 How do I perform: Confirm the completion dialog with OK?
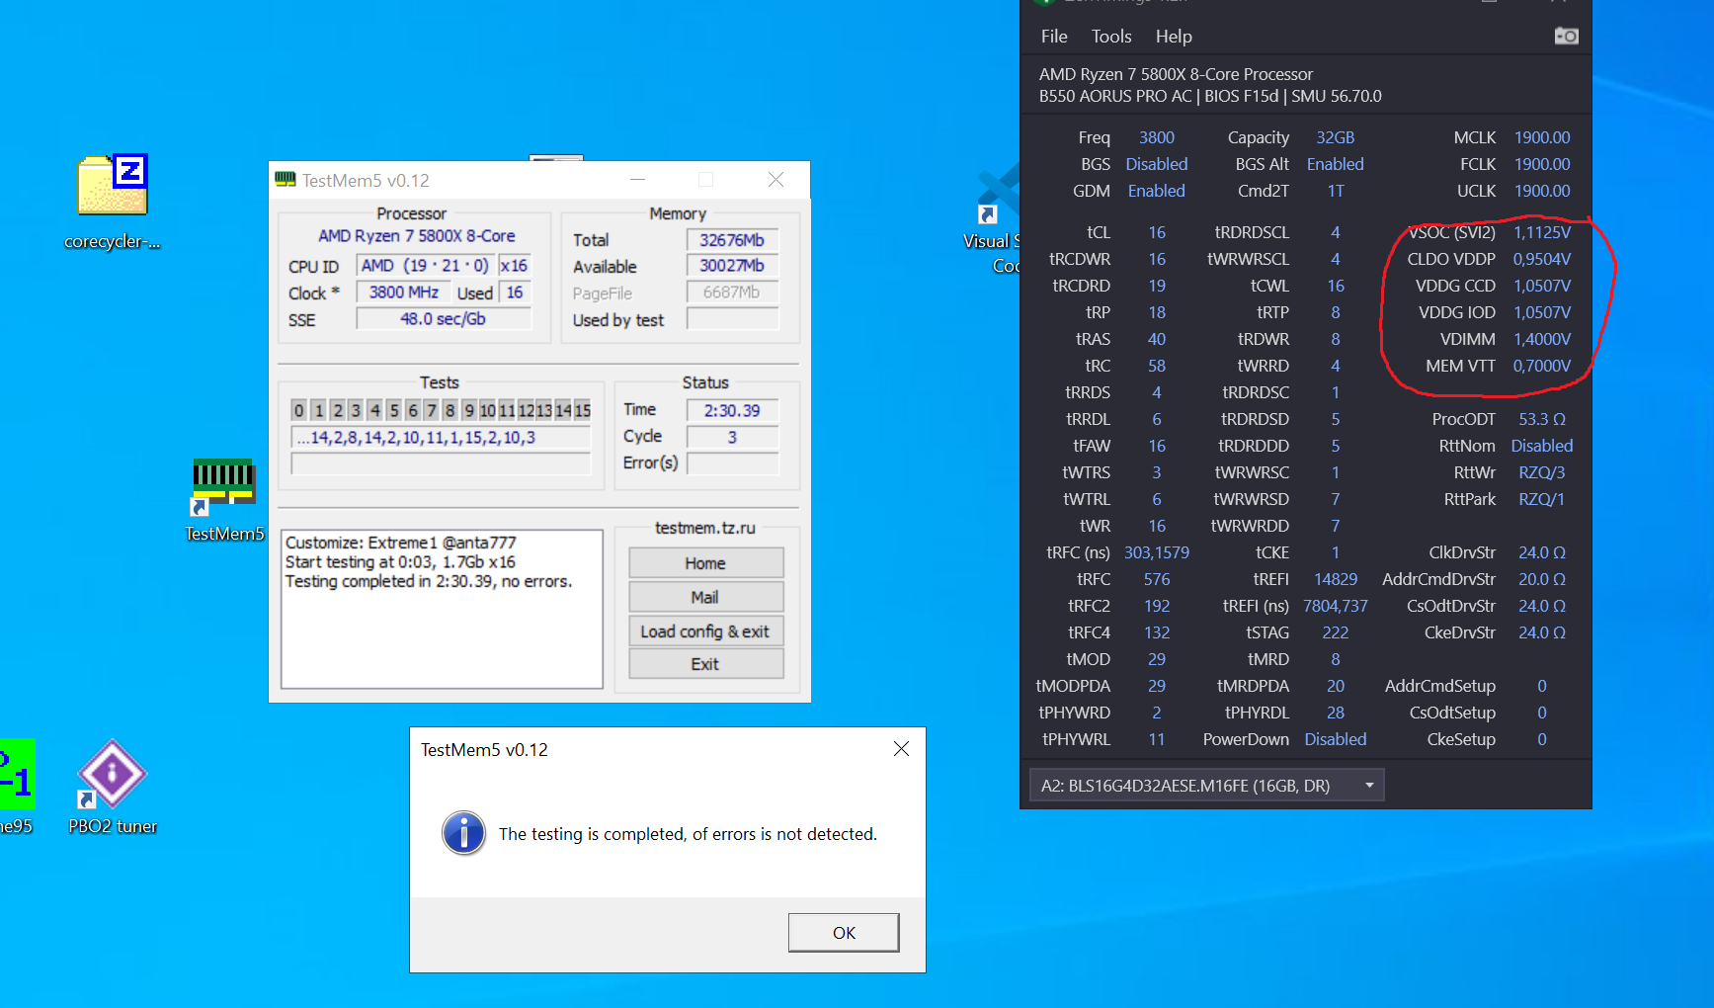844,933
